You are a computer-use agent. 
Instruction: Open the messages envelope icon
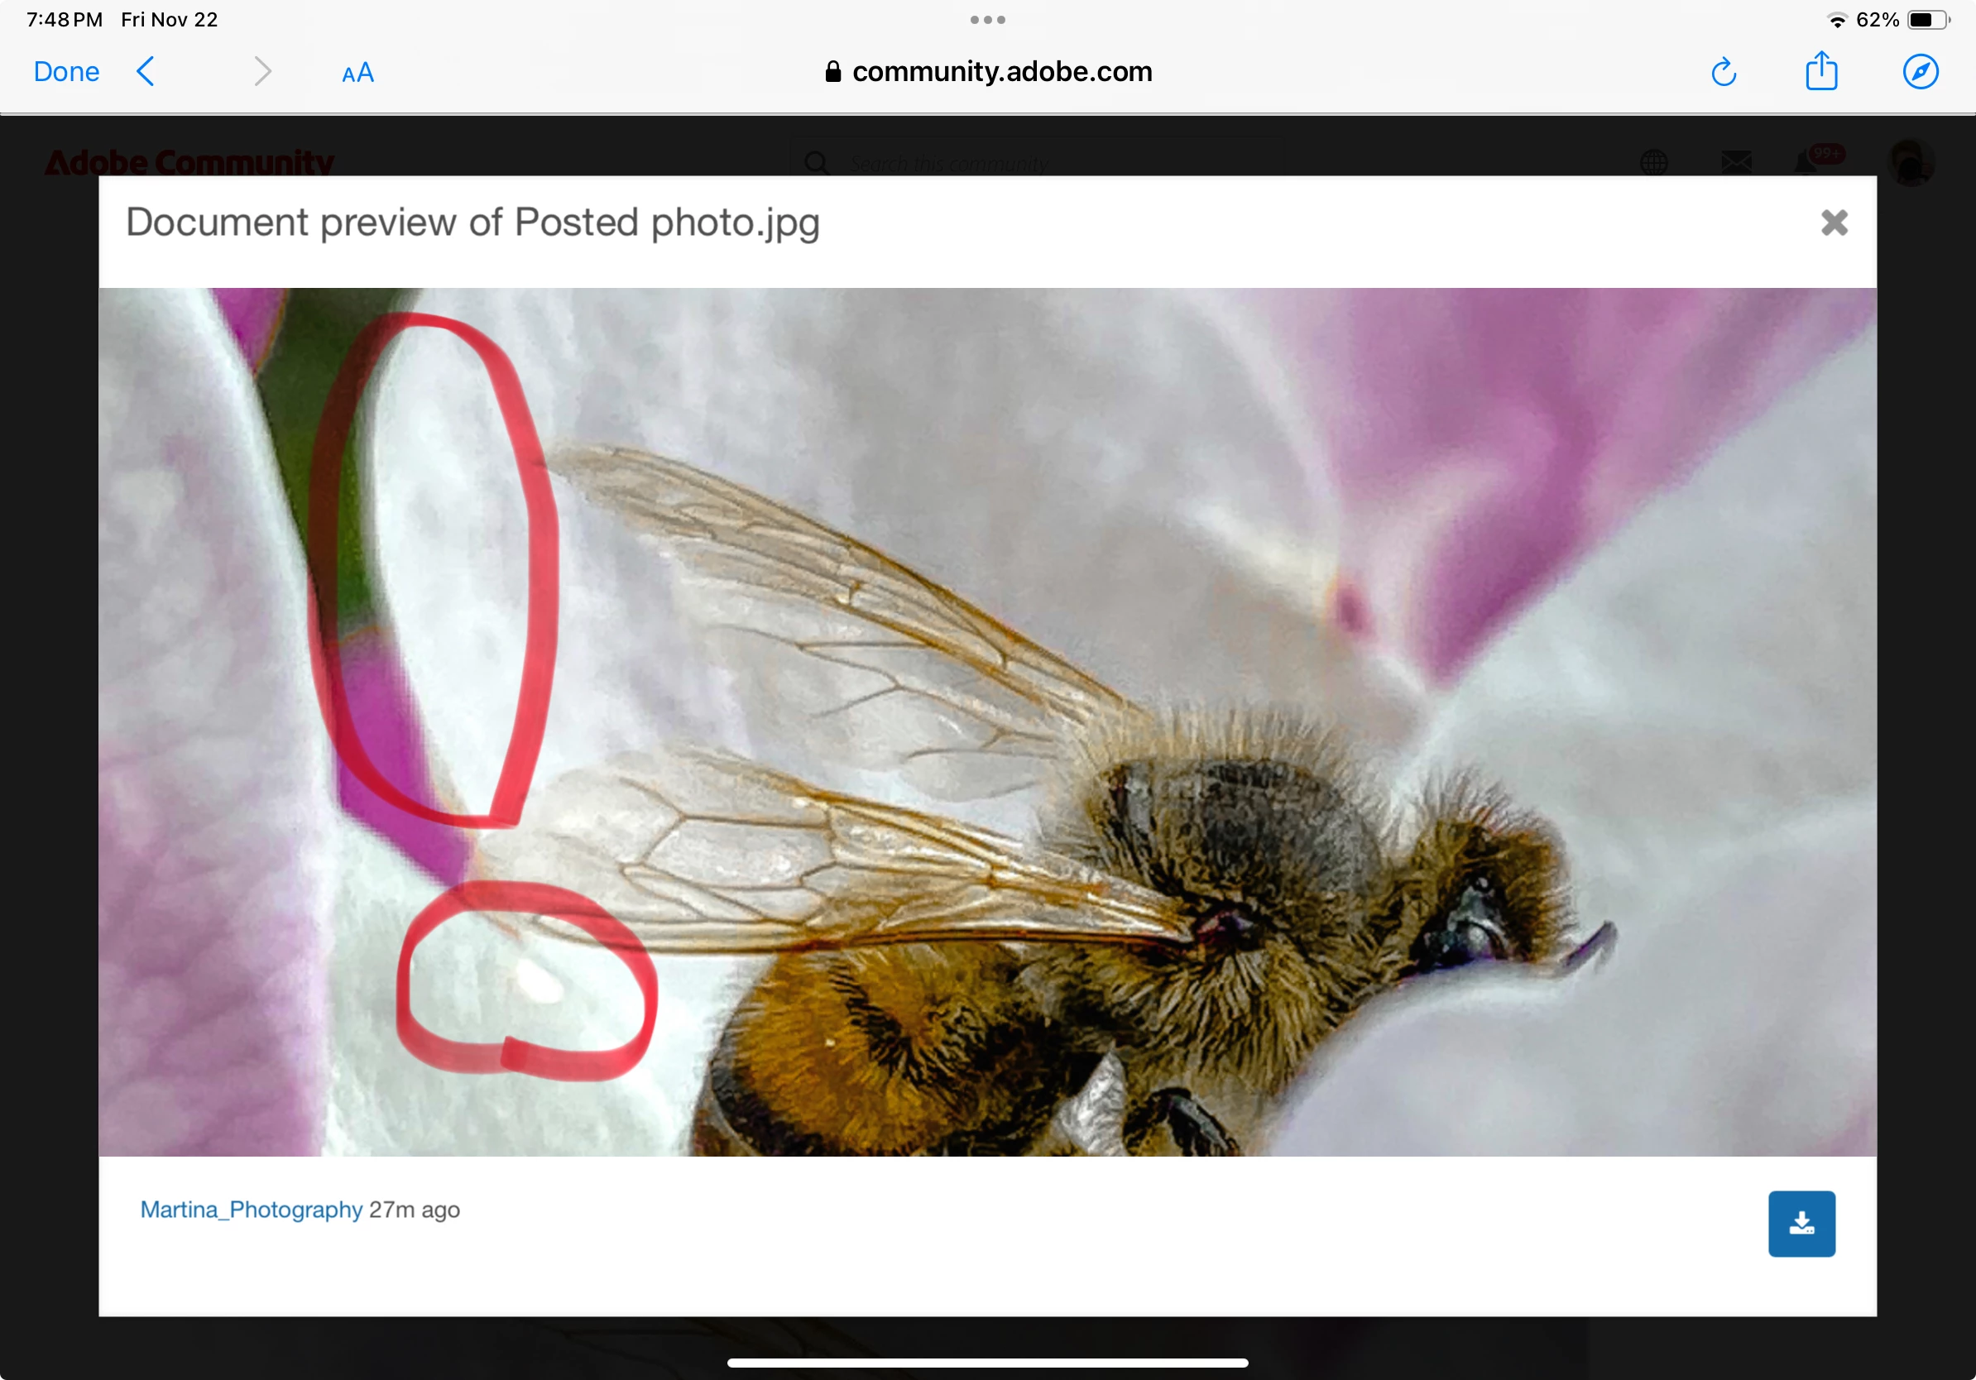pyautogui.click(x=1736, y=162)
